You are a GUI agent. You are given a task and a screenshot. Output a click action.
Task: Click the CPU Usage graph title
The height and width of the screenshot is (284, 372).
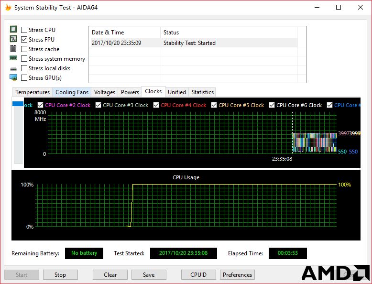(186, 177)
